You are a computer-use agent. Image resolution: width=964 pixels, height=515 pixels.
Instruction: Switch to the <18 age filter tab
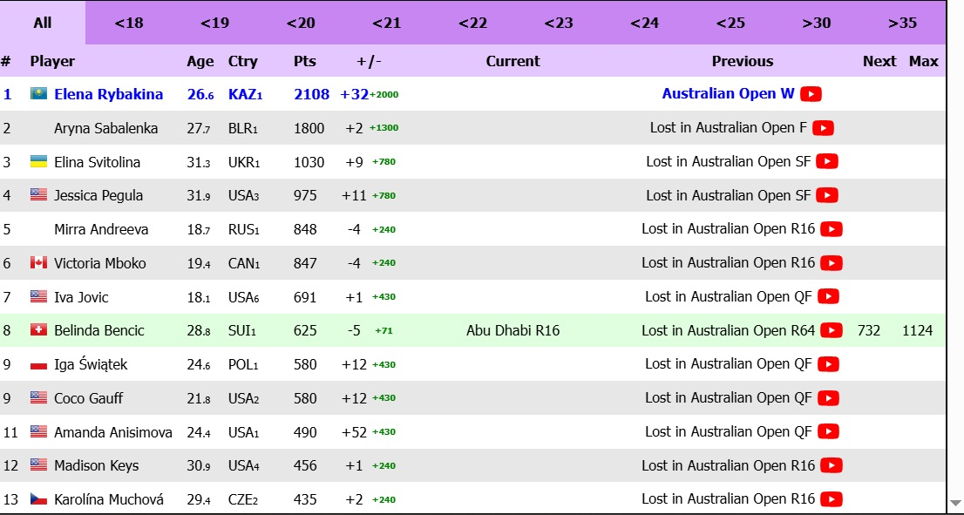tap(129, 23)
